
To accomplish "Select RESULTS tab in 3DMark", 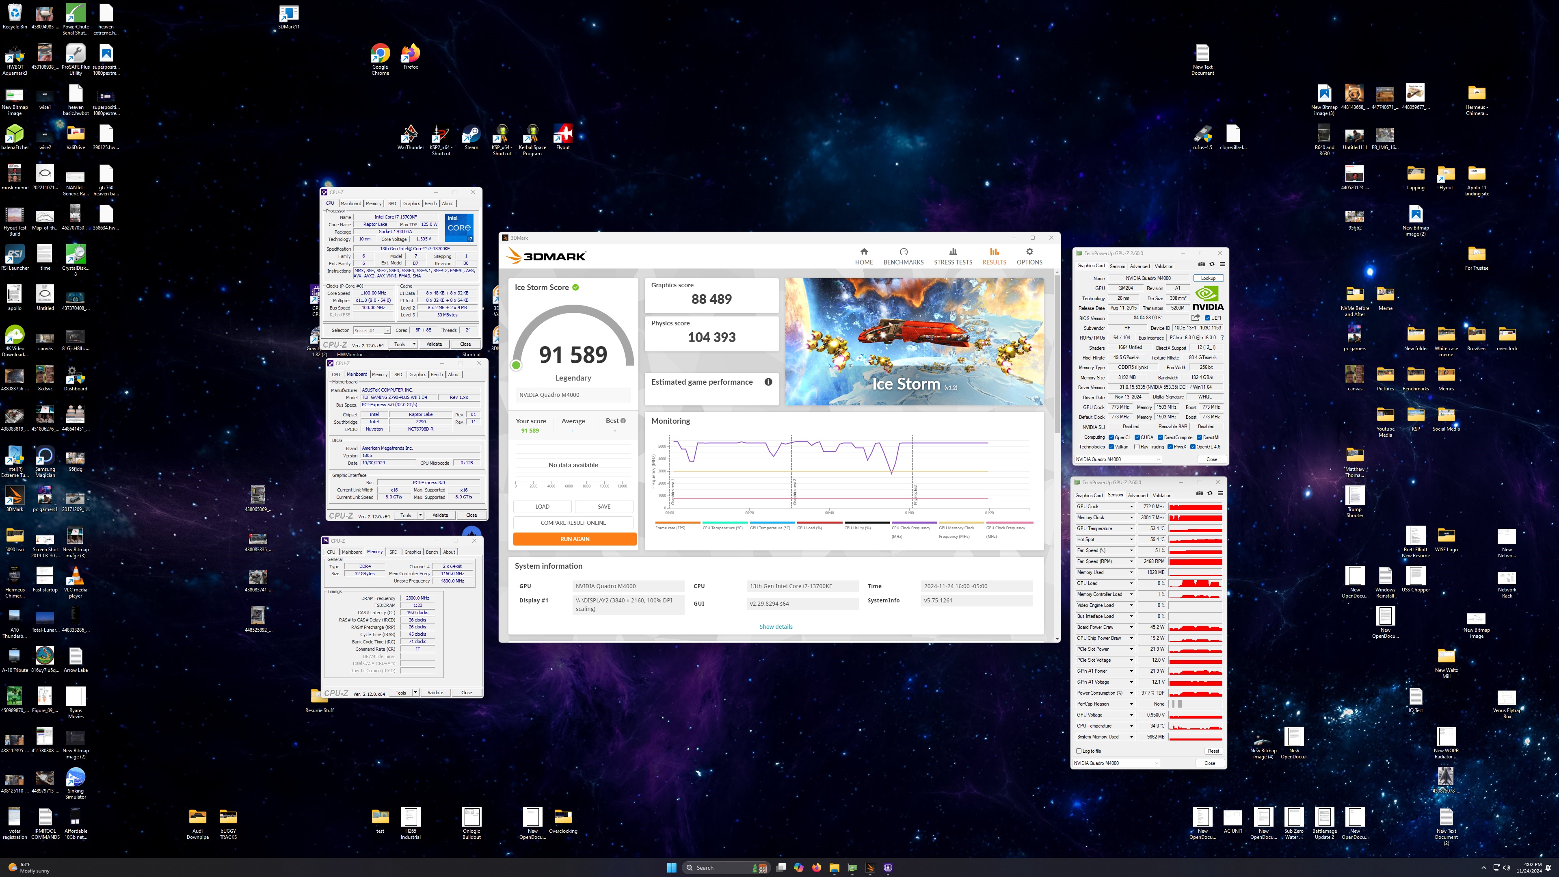I will (x=994, y=257).
